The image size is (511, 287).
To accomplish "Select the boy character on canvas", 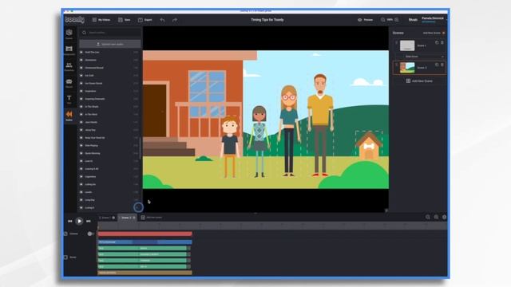I will pos(231,147).
